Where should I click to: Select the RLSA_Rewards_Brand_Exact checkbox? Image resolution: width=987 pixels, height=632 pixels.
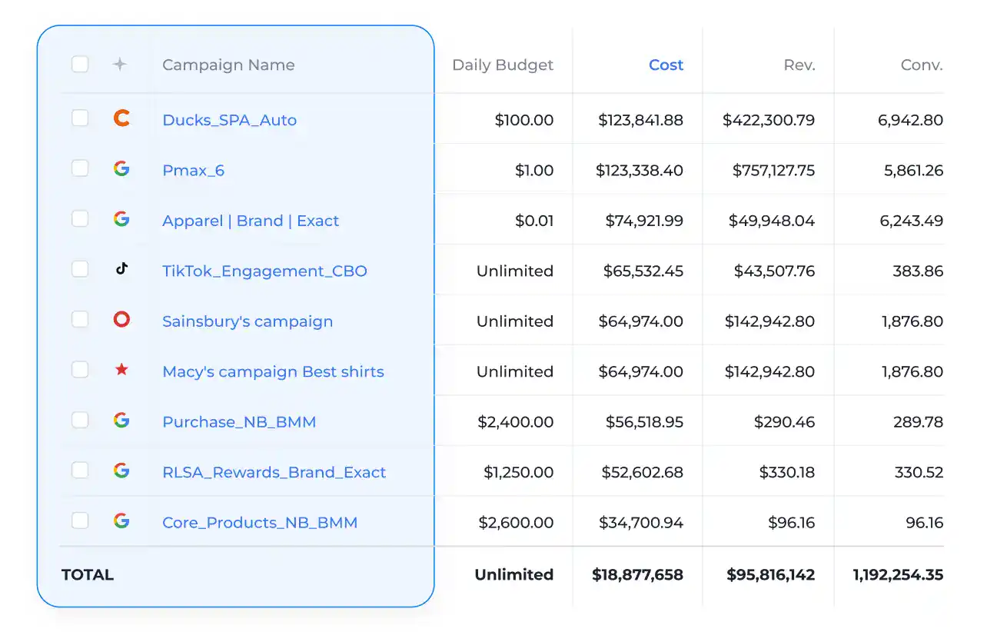tap(80, 471)
